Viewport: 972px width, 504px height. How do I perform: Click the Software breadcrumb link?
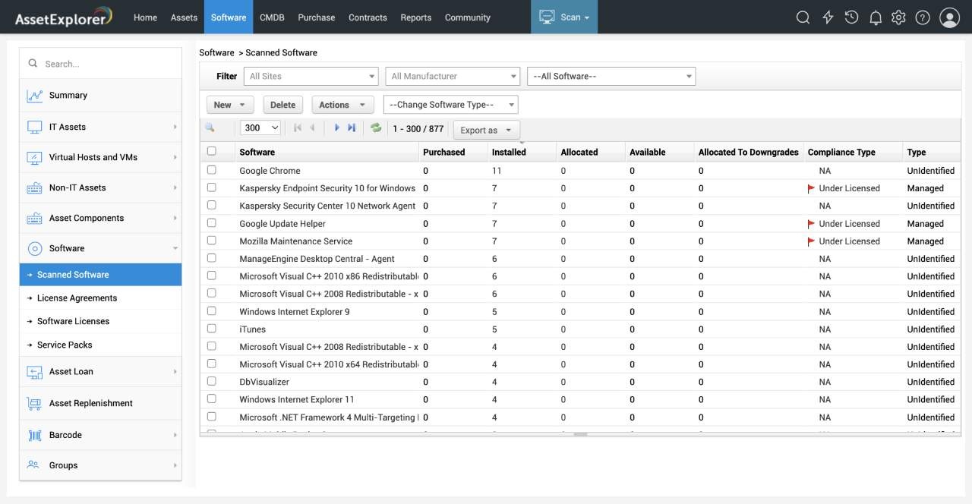[x=216, y=52]
